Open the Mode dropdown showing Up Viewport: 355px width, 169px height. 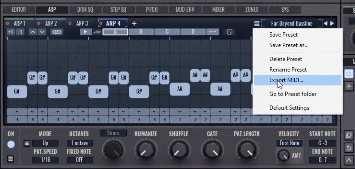(x=45, y=143)
